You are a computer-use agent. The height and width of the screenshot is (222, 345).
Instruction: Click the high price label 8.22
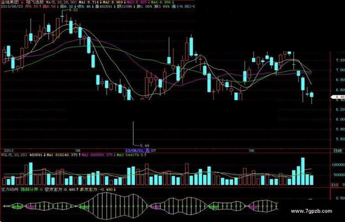click(x=73, y=10)
